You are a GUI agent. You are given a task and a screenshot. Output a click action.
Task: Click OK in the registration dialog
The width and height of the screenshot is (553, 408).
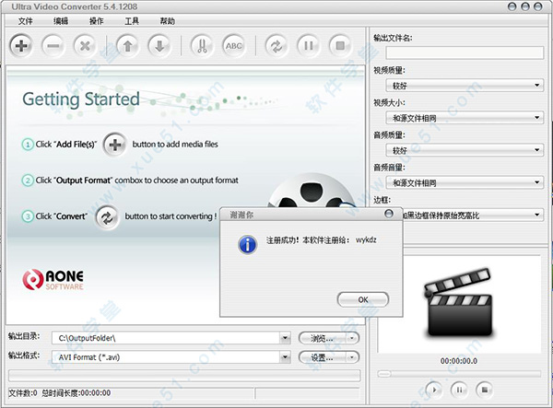click(363, 299)
